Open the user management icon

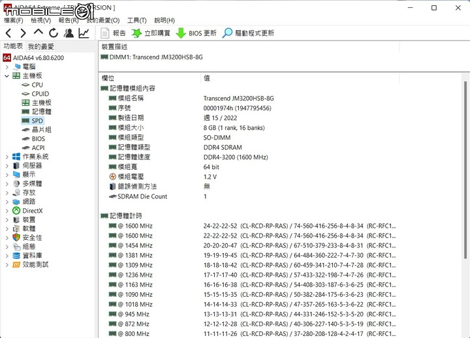69,33
